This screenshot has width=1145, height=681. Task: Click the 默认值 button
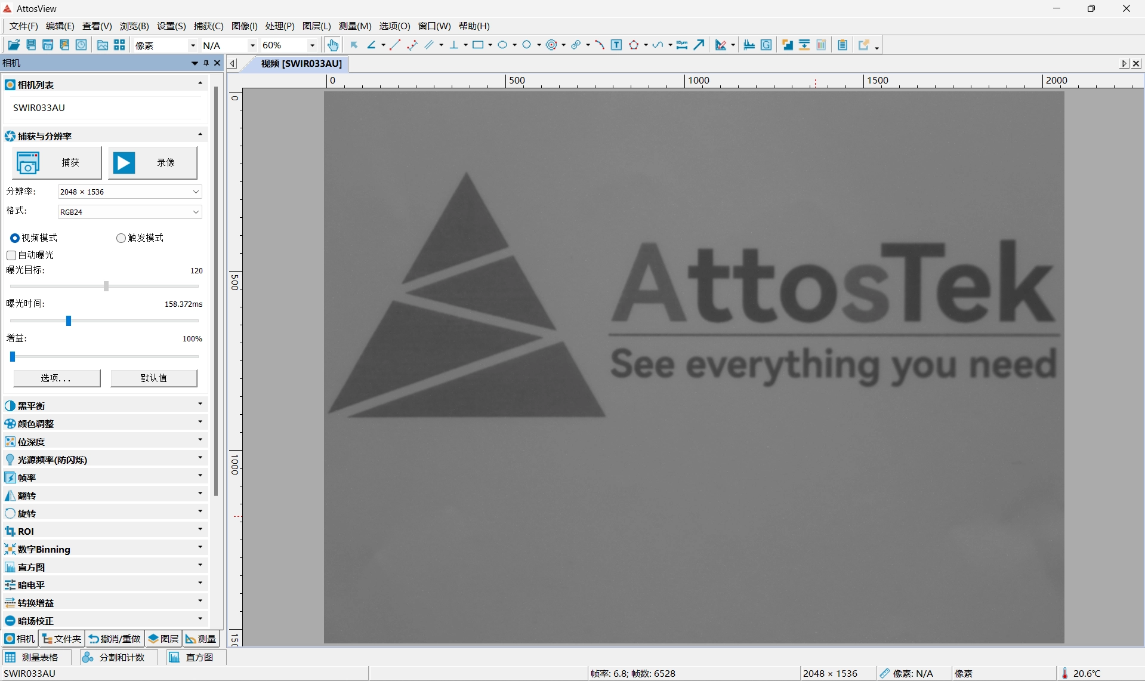[x=153, y=378]
